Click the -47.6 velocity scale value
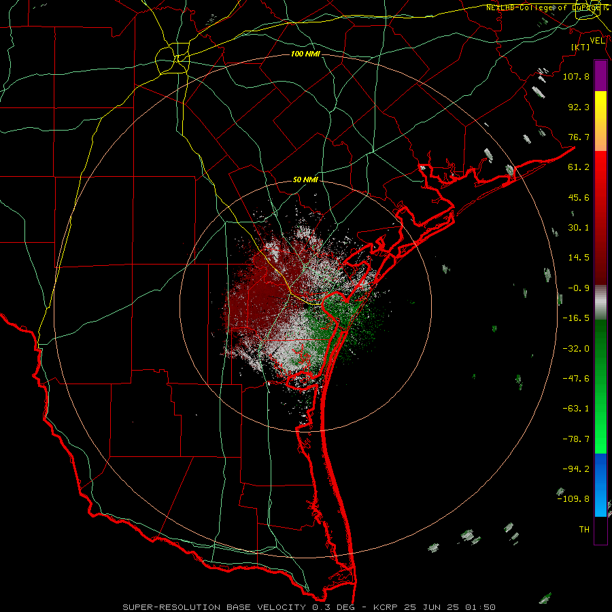Screen dimensions: 612x612 [x=576, y=379]
